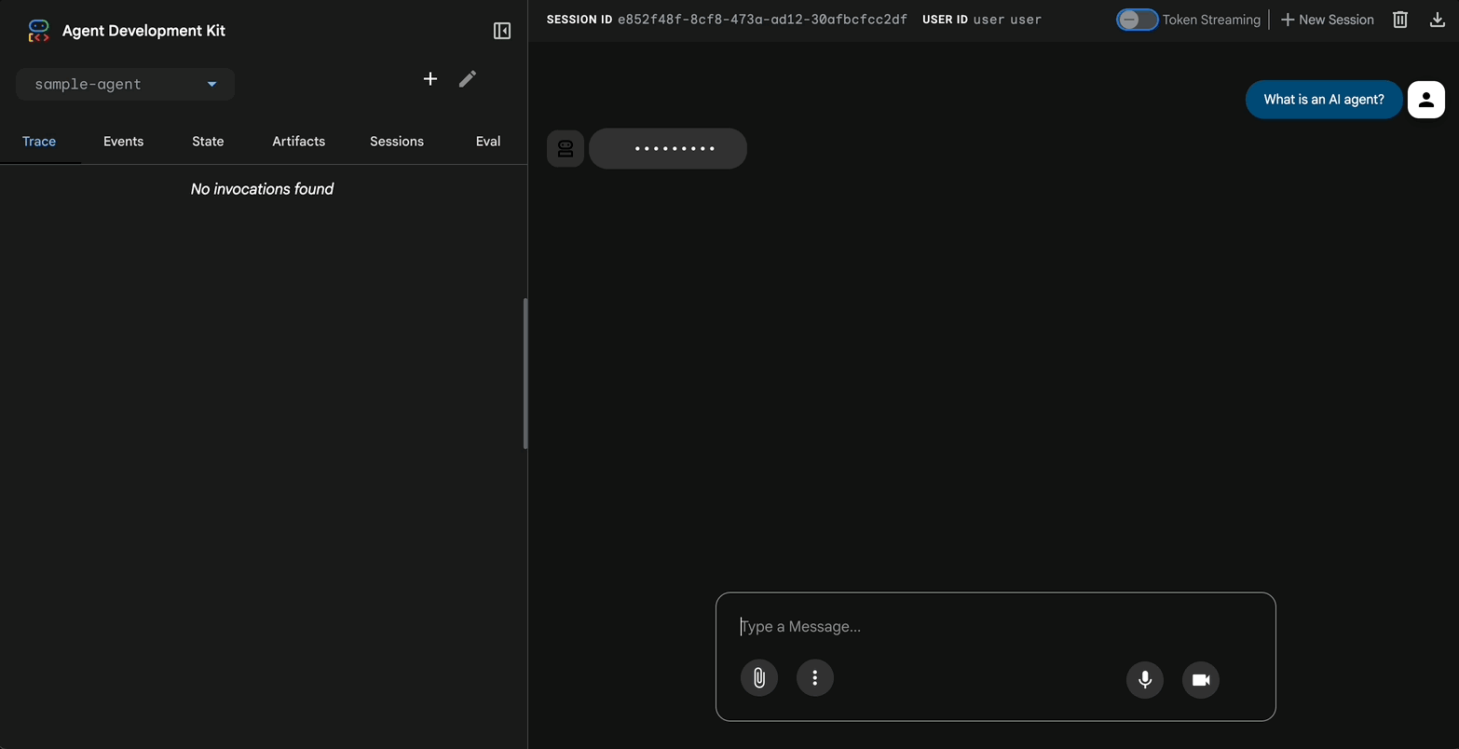The width and height of the screenshot is (1459, 749).
Task: Start voice input with microphone icon
Action: tap(1145, 680)
